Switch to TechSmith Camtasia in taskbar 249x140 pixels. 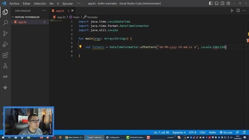135,137
